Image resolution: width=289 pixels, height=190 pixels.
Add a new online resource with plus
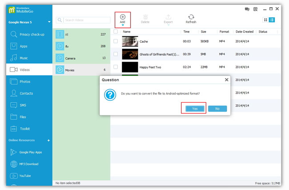(48, 140)
